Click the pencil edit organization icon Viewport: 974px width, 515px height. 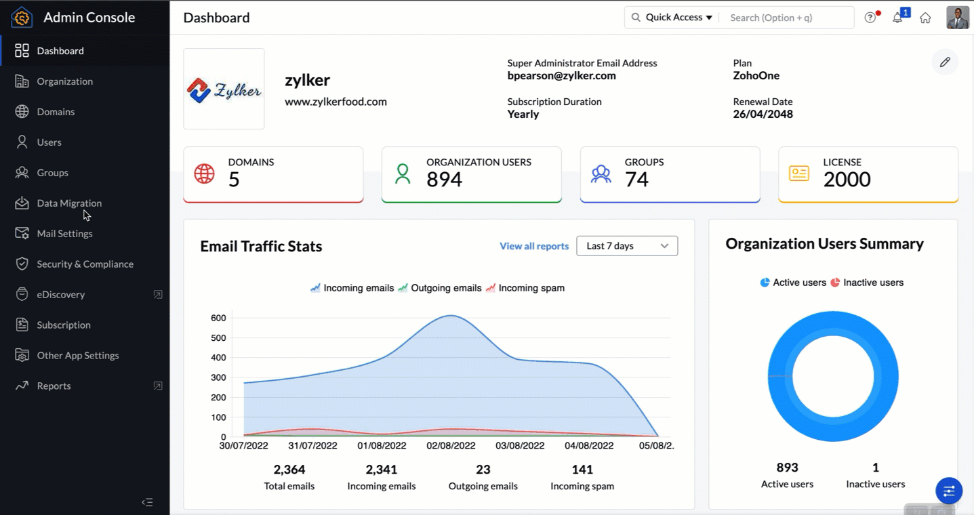coord(945,62)
